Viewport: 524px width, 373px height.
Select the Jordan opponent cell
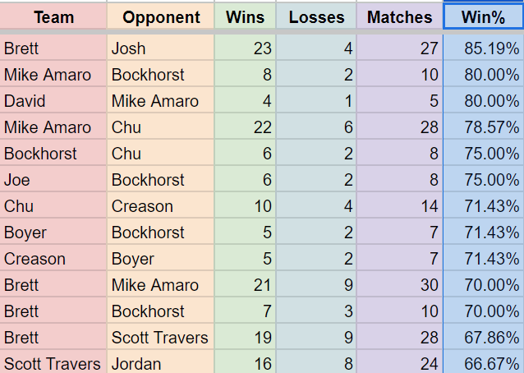click(x=161, y=362)
